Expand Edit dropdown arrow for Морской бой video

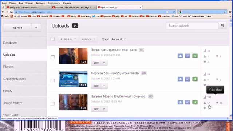coord(104,86)
